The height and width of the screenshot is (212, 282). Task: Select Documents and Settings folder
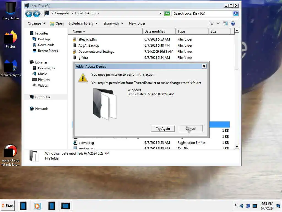tap(96, 52)
